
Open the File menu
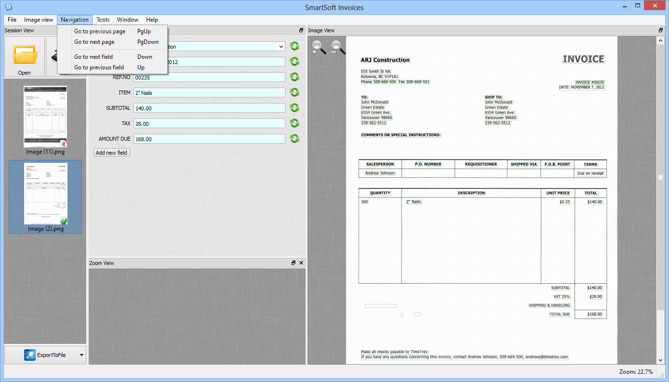coord(12,20)
